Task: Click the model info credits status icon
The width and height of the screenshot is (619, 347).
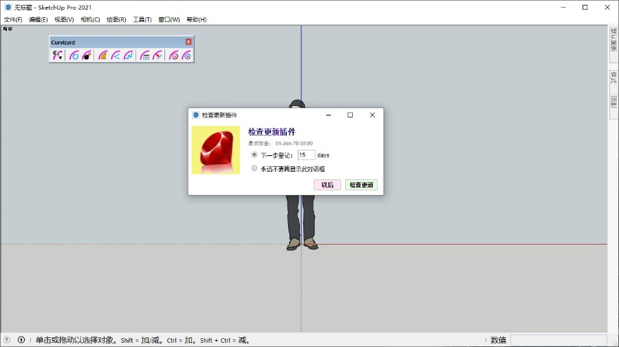Action: click(21, 339)
